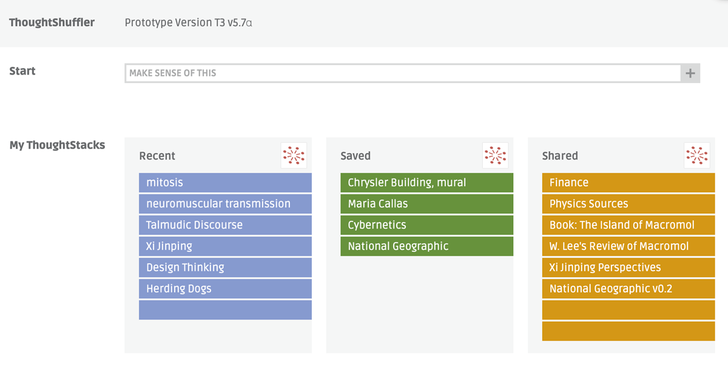The height and width of the screenshot is (374, 728).
Task: Open National Geographic in Saved
Action: (x=426, y=246)
